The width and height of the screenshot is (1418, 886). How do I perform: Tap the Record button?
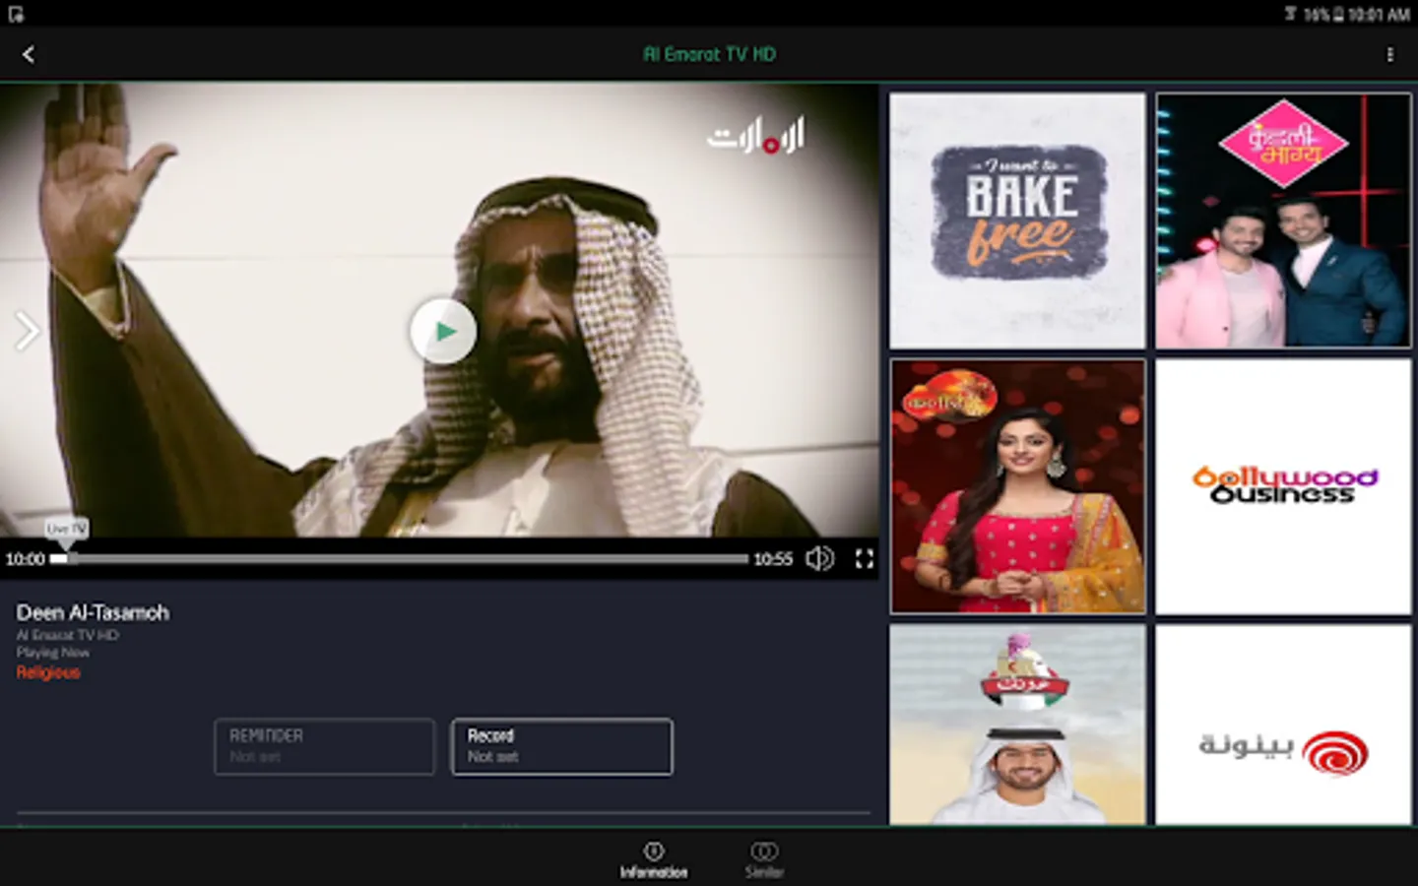click(562, 746)
